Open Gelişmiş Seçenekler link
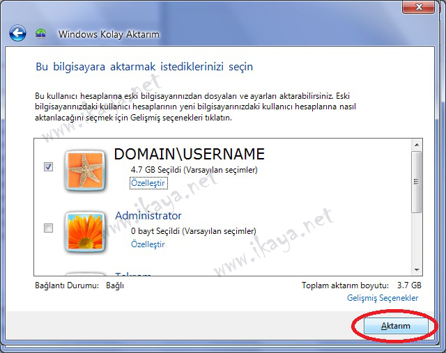Viewport: 446px width, 353px height. pyautogui.click(x=383, y=298)
